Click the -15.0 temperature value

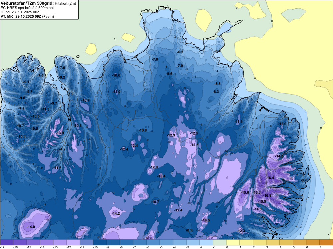pyautogui.click(x=245, y=192)
